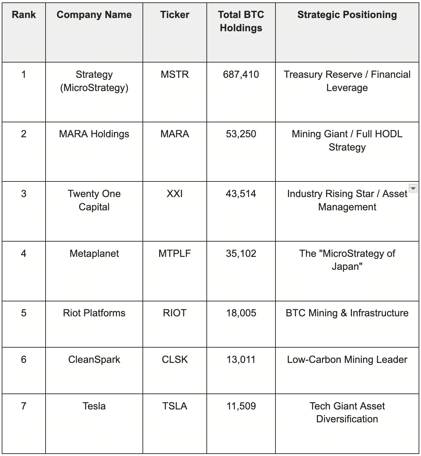Select the Total BTC Holdings header
Screen dimensions: 421x456
[241, 21]
